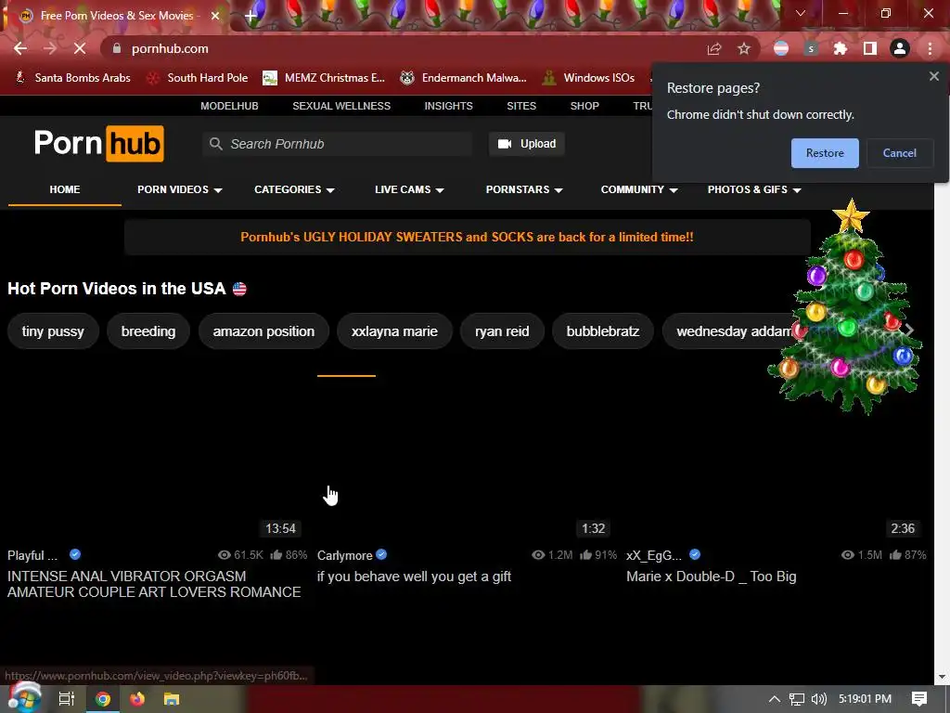This screenshot has height=713, width=950.
Task: Open the Windows Start button
Action: [24, 699]
